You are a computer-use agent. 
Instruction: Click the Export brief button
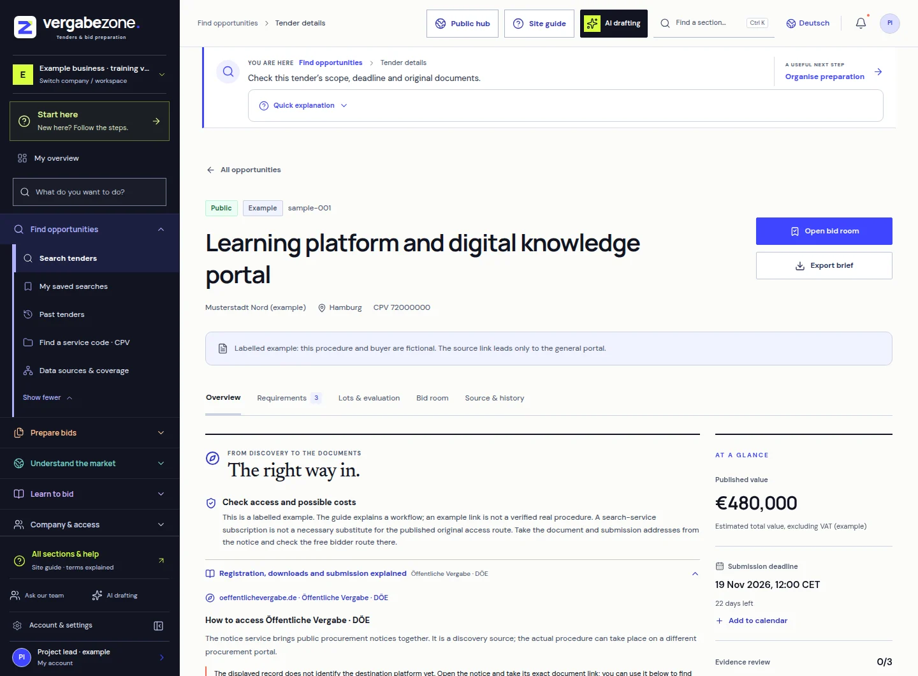tap(824, 265)
